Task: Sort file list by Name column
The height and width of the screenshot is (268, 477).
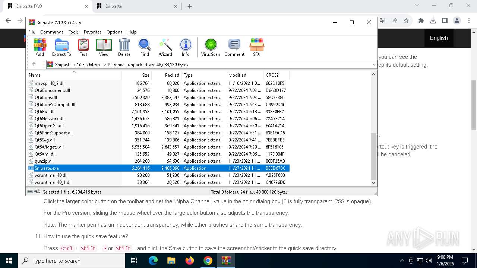Action: (x=75, y=75)
